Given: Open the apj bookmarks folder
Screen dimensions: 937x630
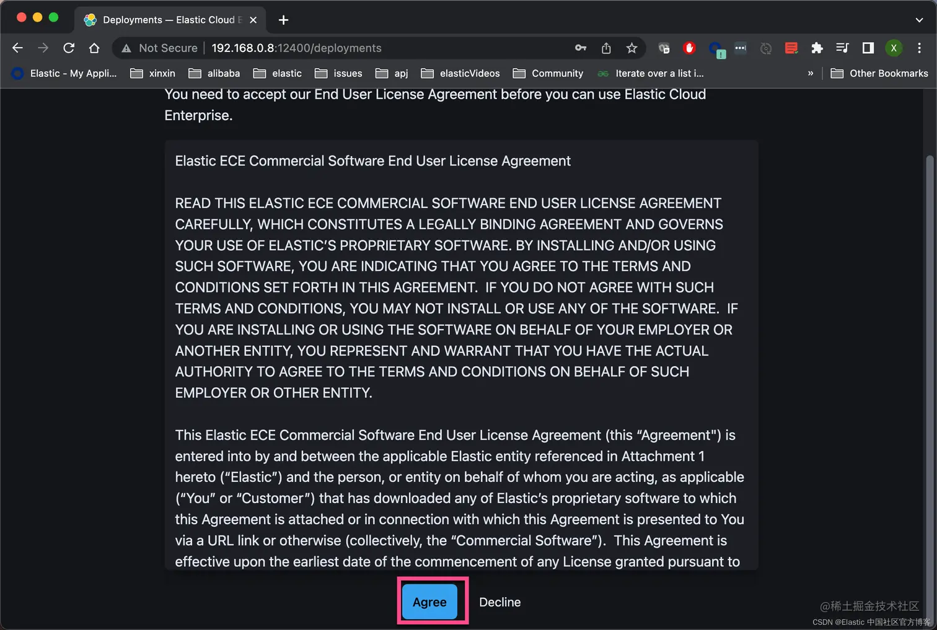Looking at the screenshot, I should (x=392, y=73).
